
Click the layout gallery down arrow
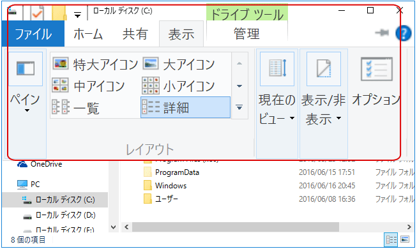239,86
